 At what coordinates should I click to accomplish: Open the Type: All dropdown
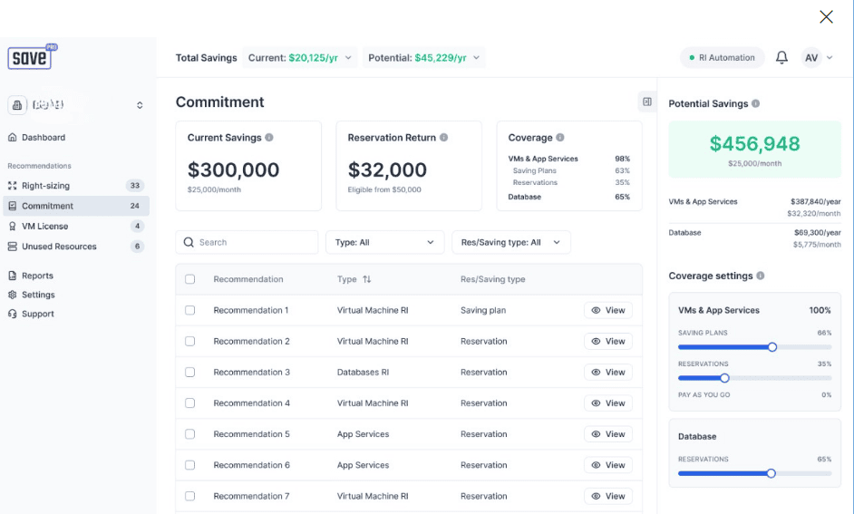384,242
